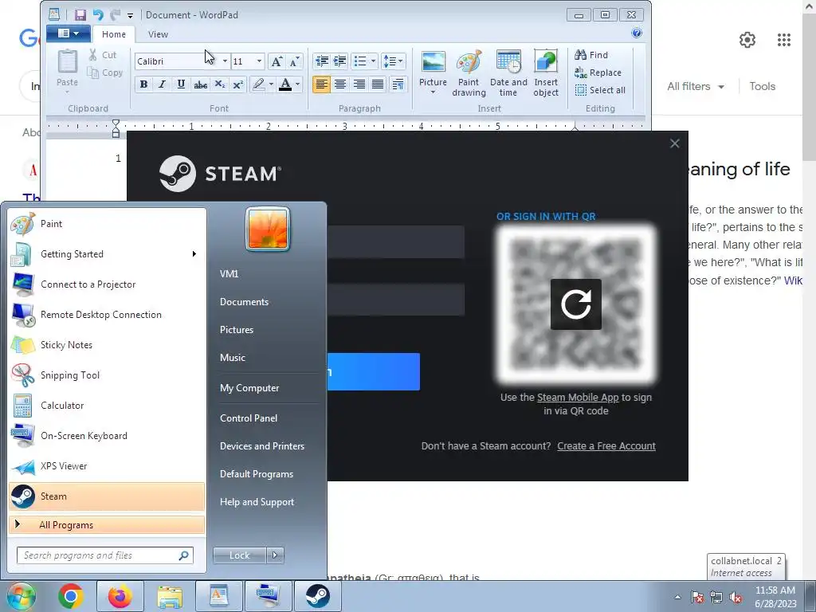Viewport: 816px width, 612px height.
Task: Expand bullet list style dropdown
Action: tap(373, 61)
